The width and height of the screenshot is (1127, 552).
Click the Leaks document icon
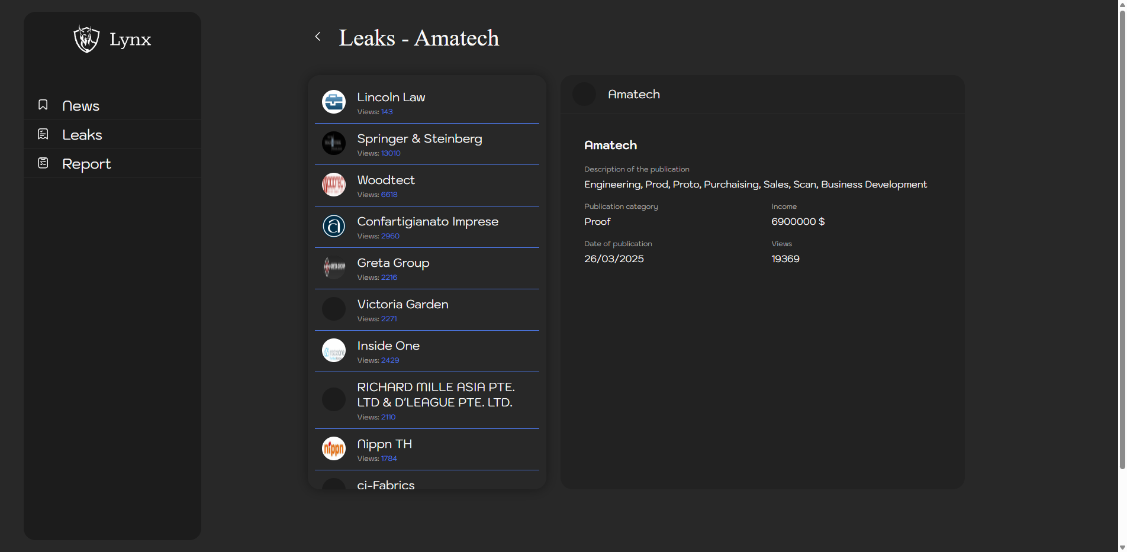click(x=43, y=134)
